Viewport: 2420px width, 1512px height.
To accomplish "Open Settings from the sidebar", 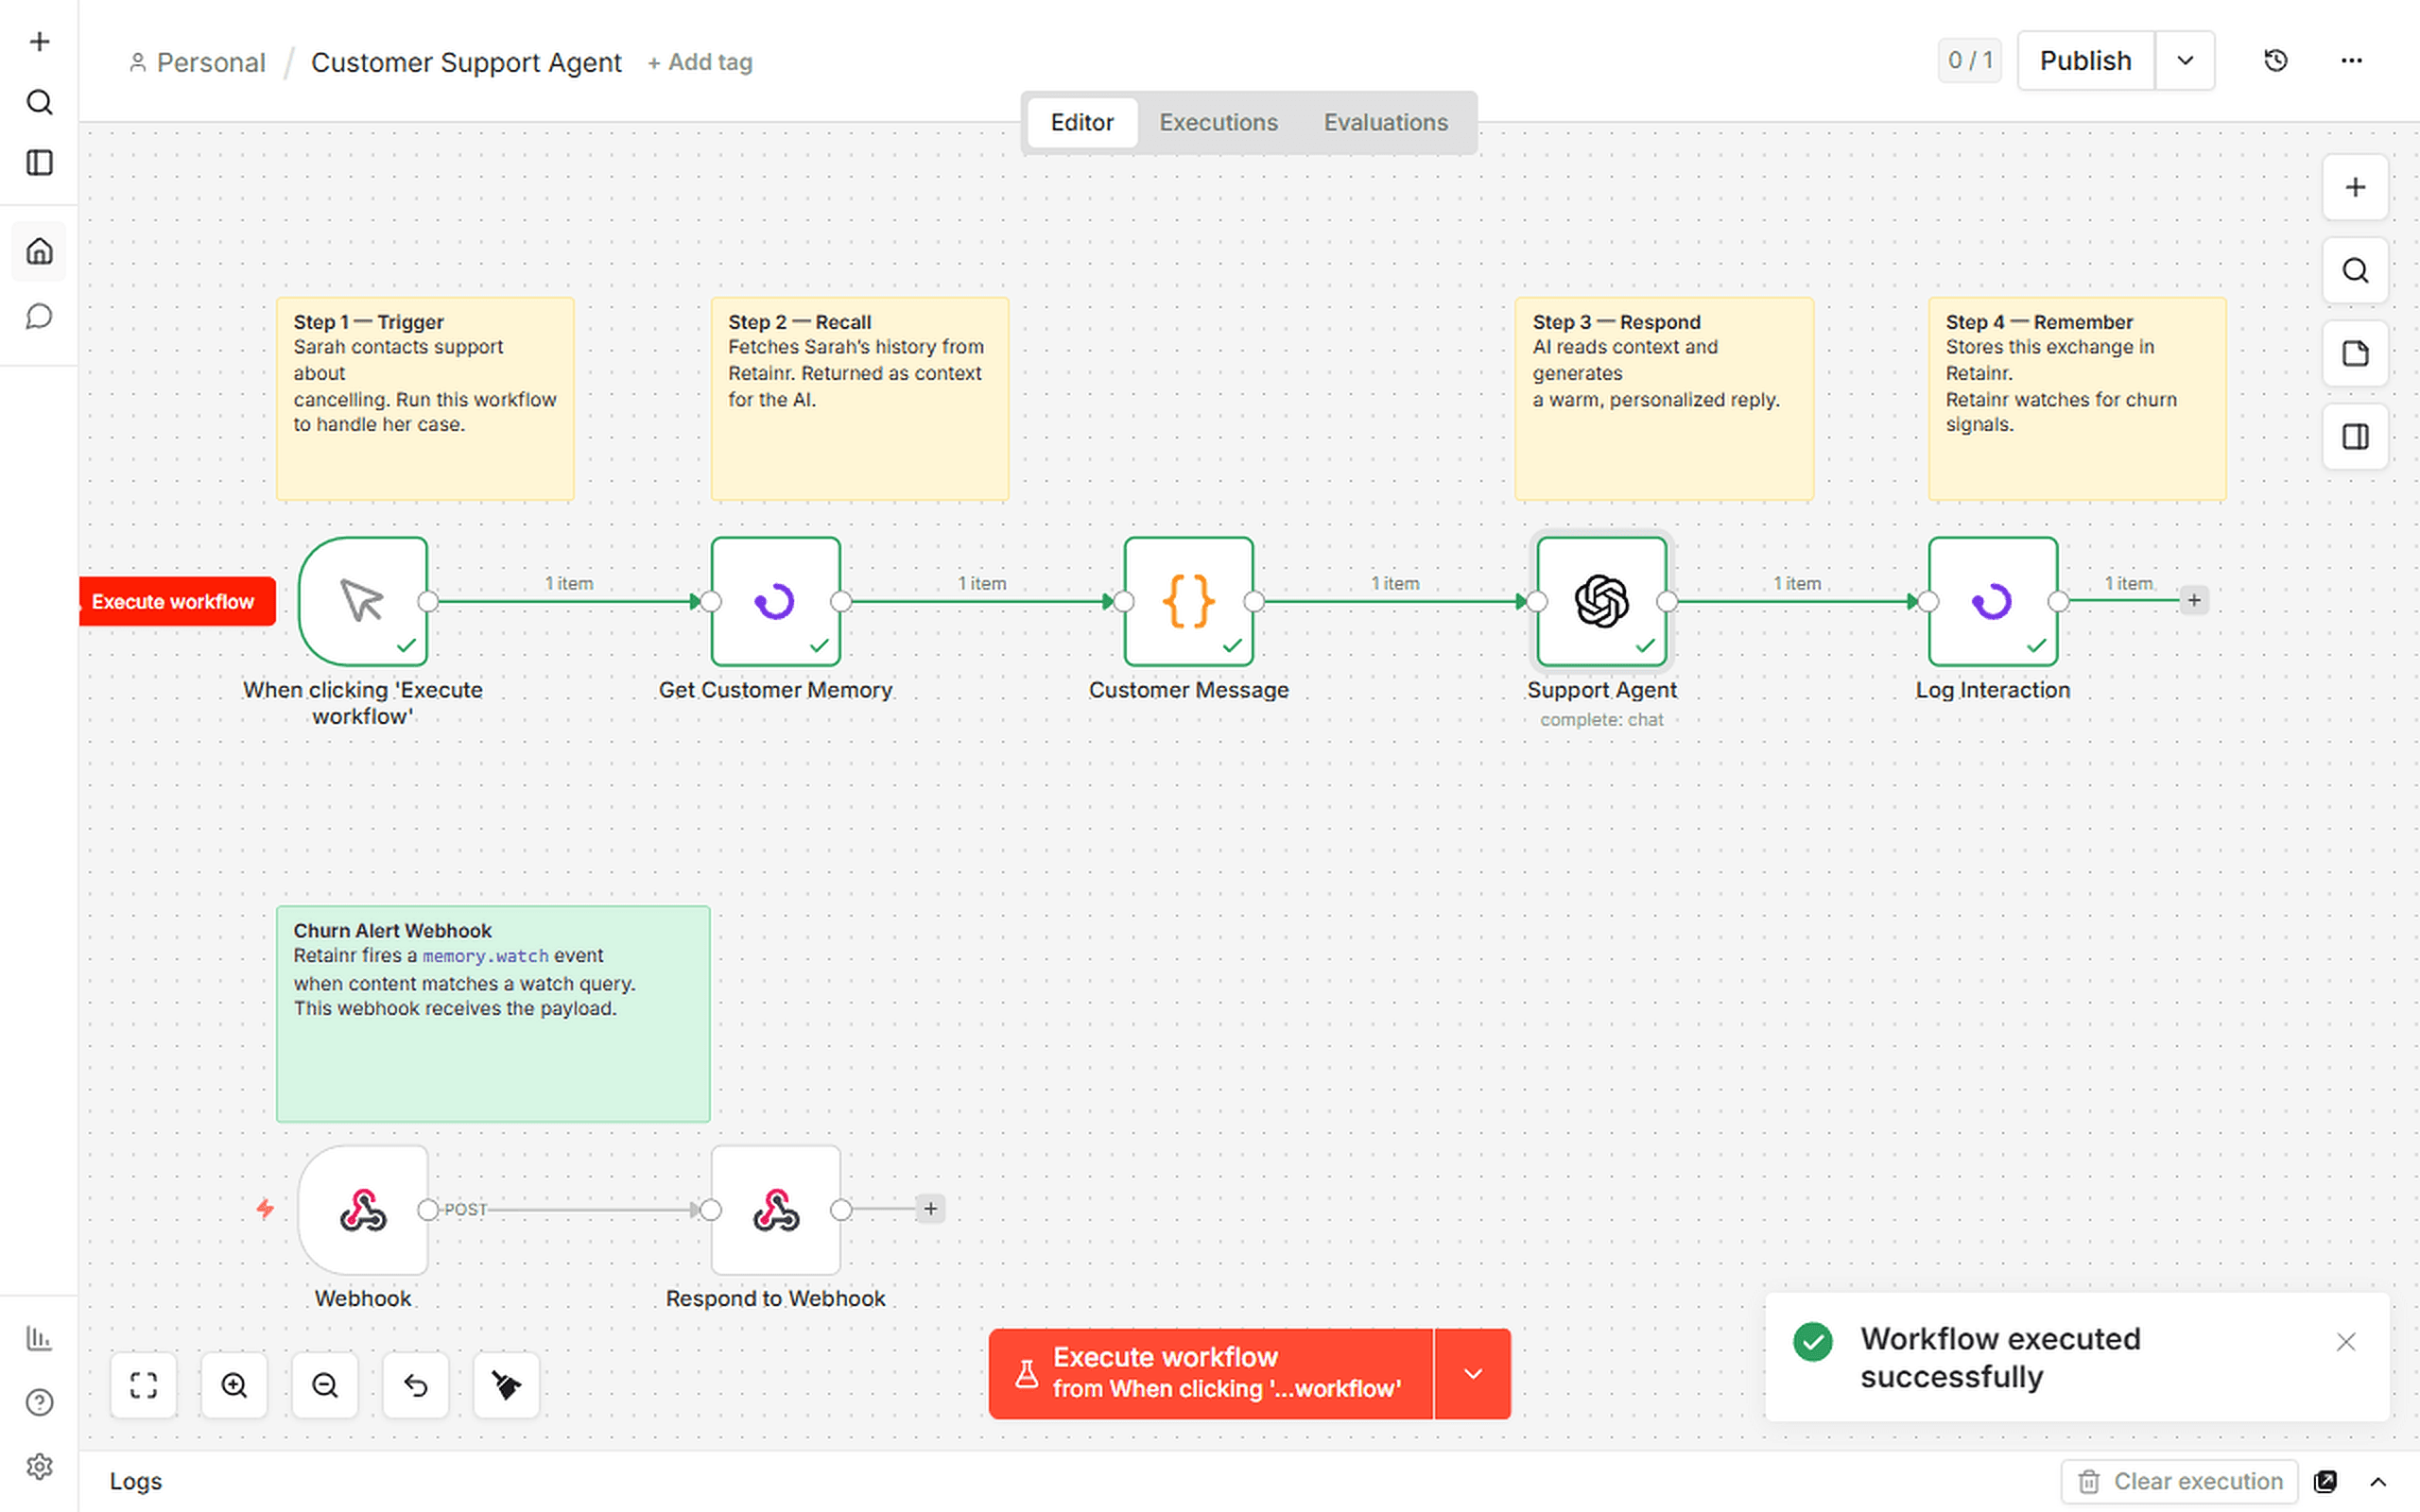I will (39, 1466).
